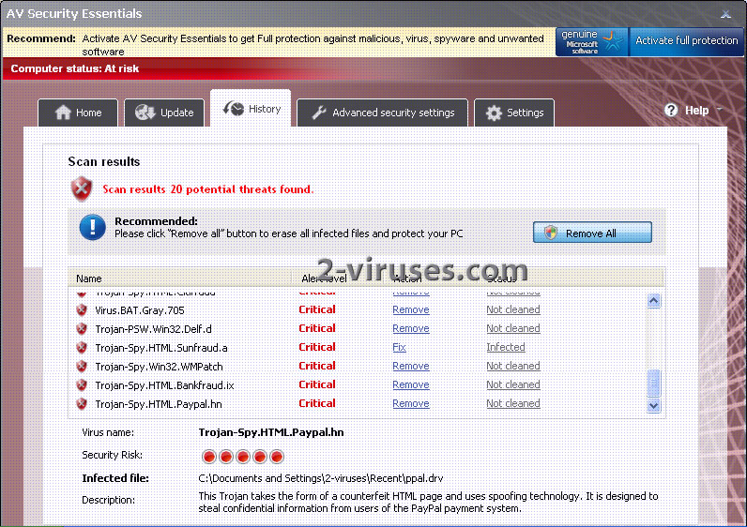Click the Settings gear icon
Screen dimensions: 747x527
coord(494,113)
